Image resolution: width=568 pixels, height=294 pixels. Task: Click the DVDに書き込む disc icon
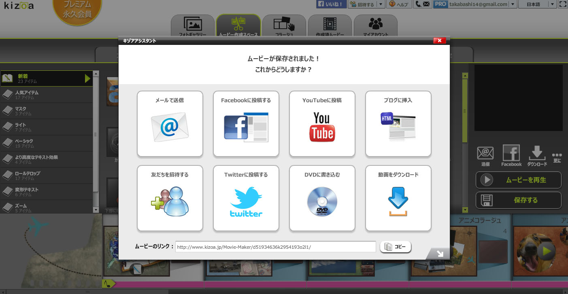[322, 202]
